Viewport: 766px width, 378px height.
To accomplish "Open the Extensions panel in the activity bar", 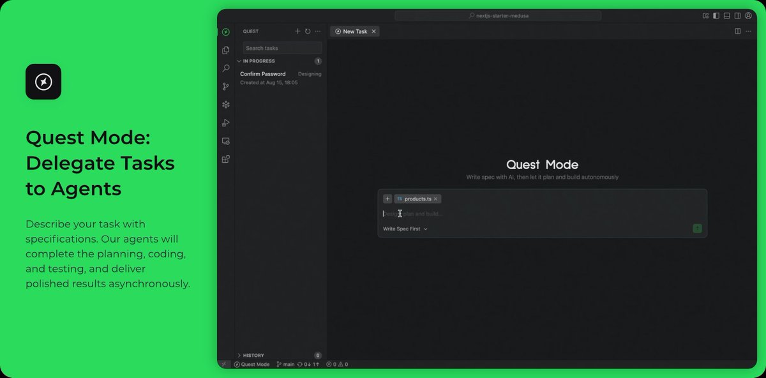I will click(x=225, y=158).
